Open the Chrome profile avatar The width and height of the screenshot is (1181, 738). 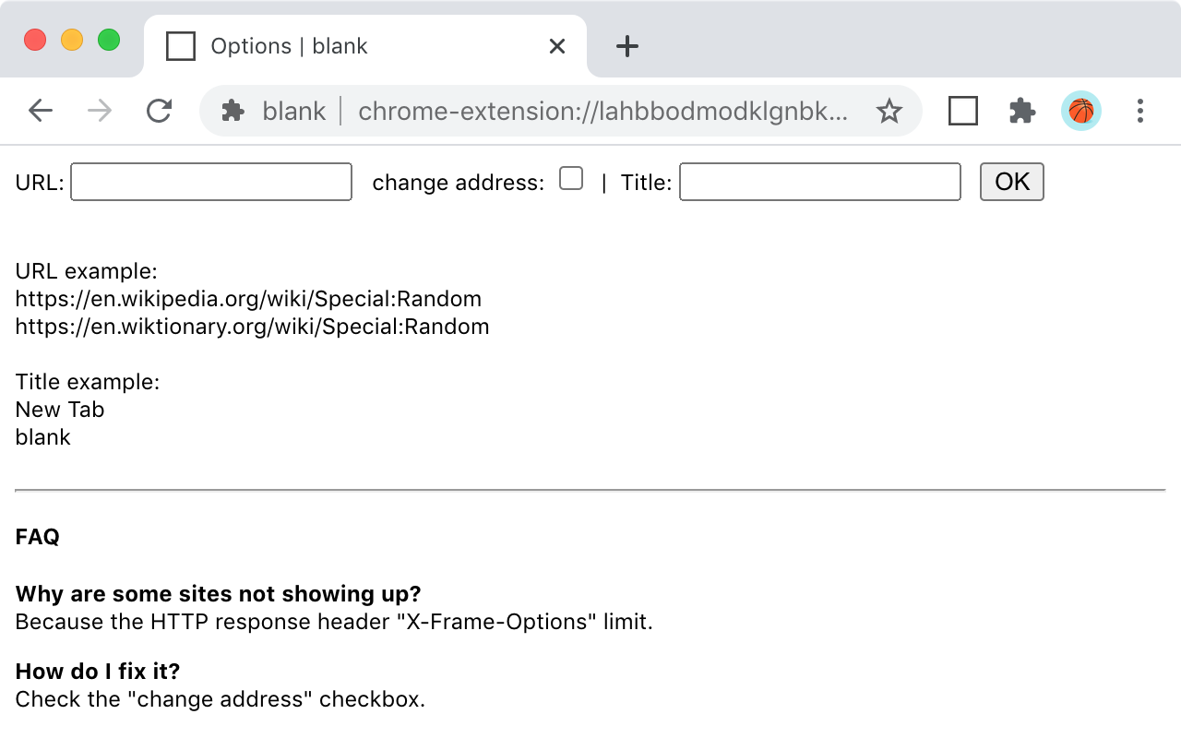point(1080,111)
